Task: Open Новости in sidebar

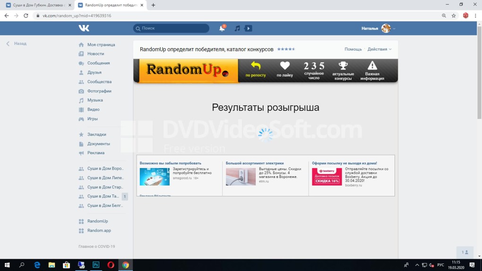Action: click(95, 54)
